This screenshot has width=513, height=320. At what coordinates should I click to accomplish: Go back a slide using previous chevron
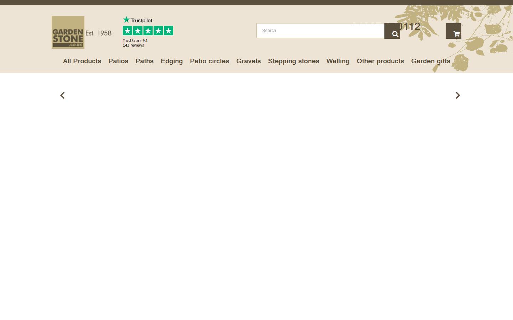pyautogui.click(x=62, y=95)
